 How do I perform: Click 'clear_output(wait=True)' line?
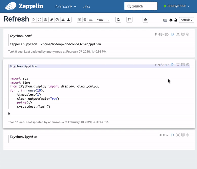tap(38, 99)
